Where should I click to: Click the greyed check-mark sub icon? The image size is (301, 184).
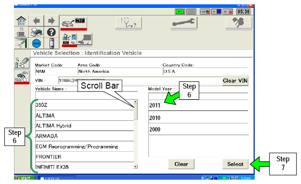85,39
